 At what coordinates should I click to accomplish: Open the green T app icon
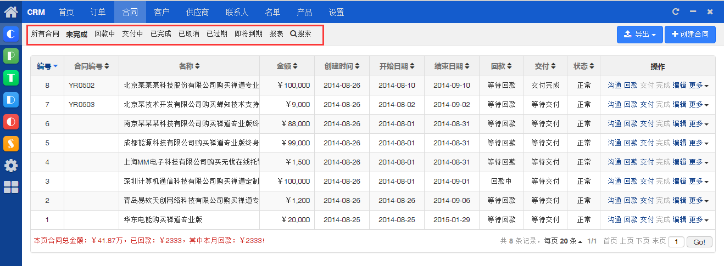tap(11, 78)
